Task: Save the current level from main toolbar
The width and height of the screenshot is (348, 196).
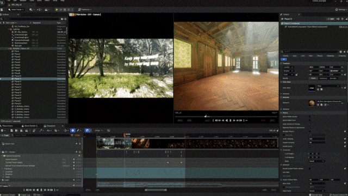Action: click(2, 10)
